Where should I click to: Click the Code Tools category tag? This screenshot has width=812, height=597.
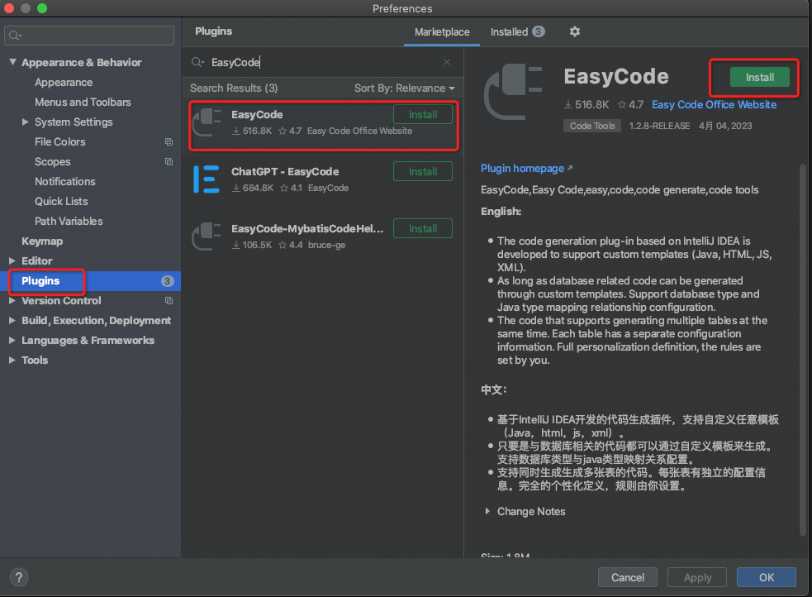pos(592,126)
